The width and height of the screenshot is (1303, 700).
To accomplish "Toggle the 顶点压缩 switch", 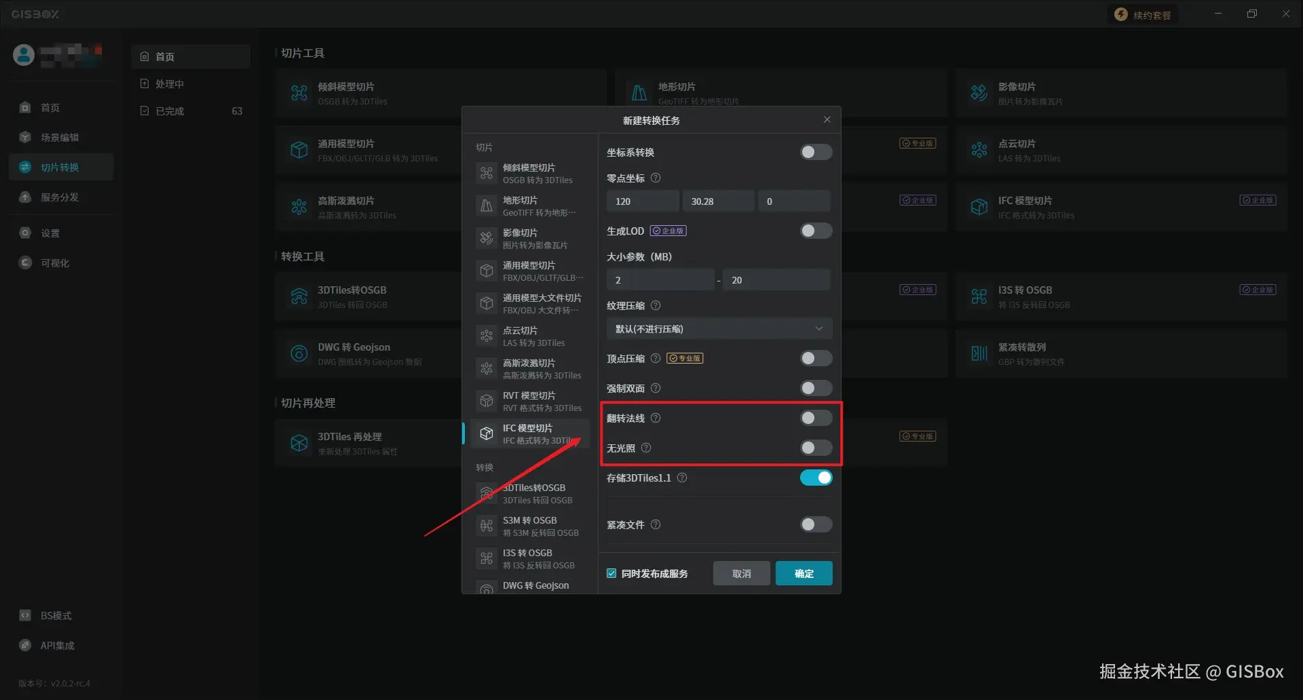I will pos(816,358).
